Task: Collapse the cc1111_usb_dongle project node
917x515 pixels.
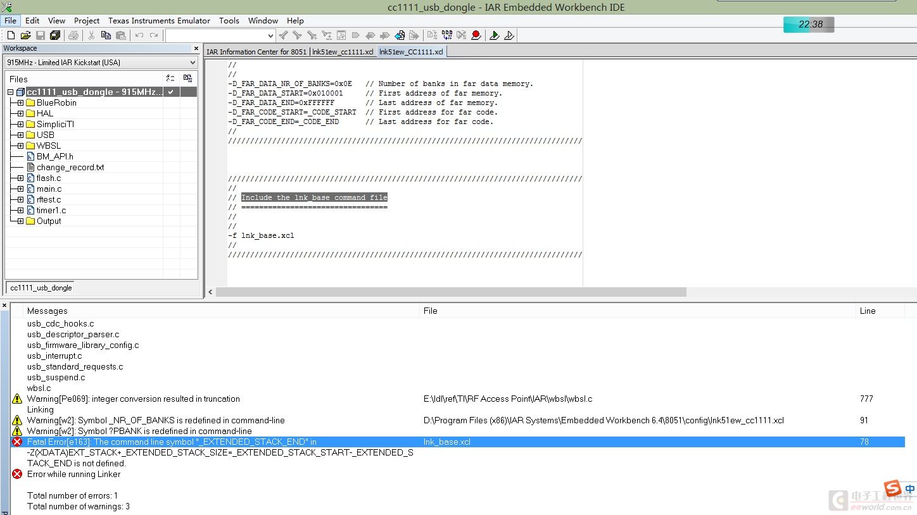Action: pyautogui.click(x=10, y=92)
